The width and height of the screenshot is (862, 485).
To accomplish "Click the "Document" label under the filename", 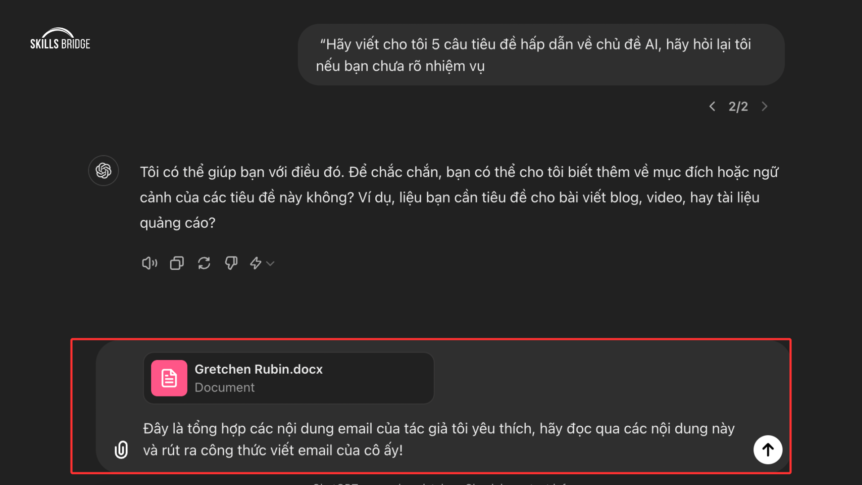I will (224, 388).
